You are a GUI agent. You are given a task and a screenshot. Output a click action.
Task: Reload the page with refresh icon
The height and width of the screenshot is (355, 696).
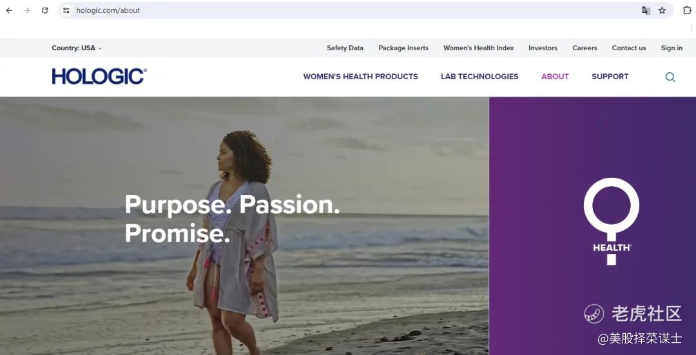click(x=45, y=10)
